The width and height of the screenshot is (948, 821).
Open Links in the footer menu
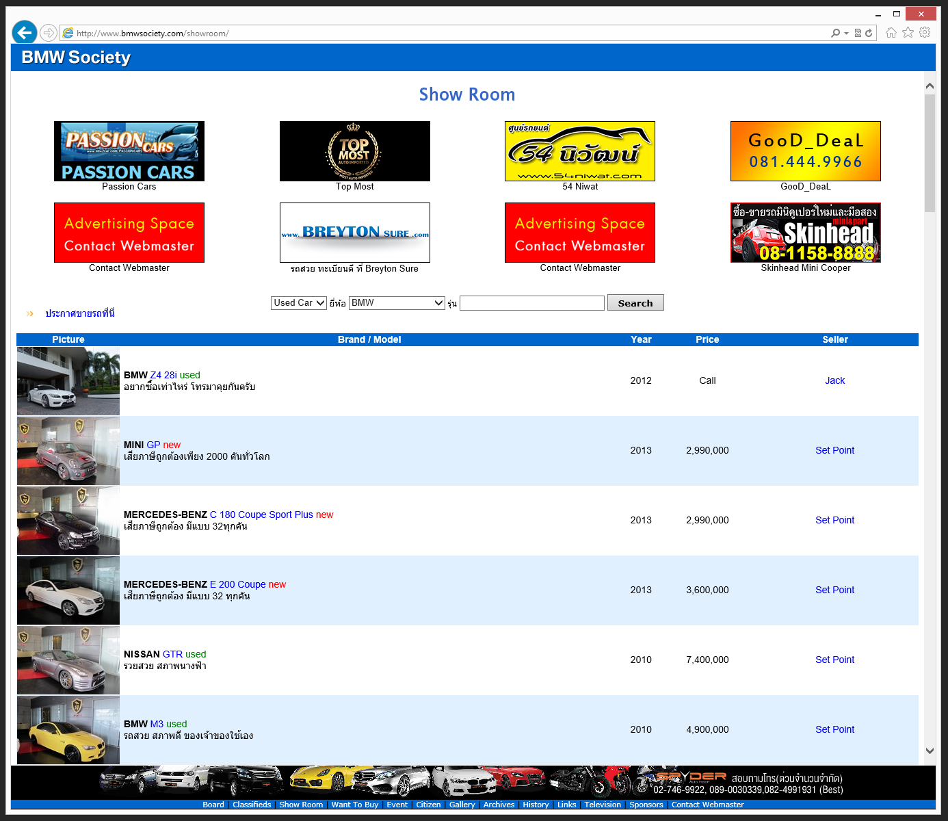[567, 805]
